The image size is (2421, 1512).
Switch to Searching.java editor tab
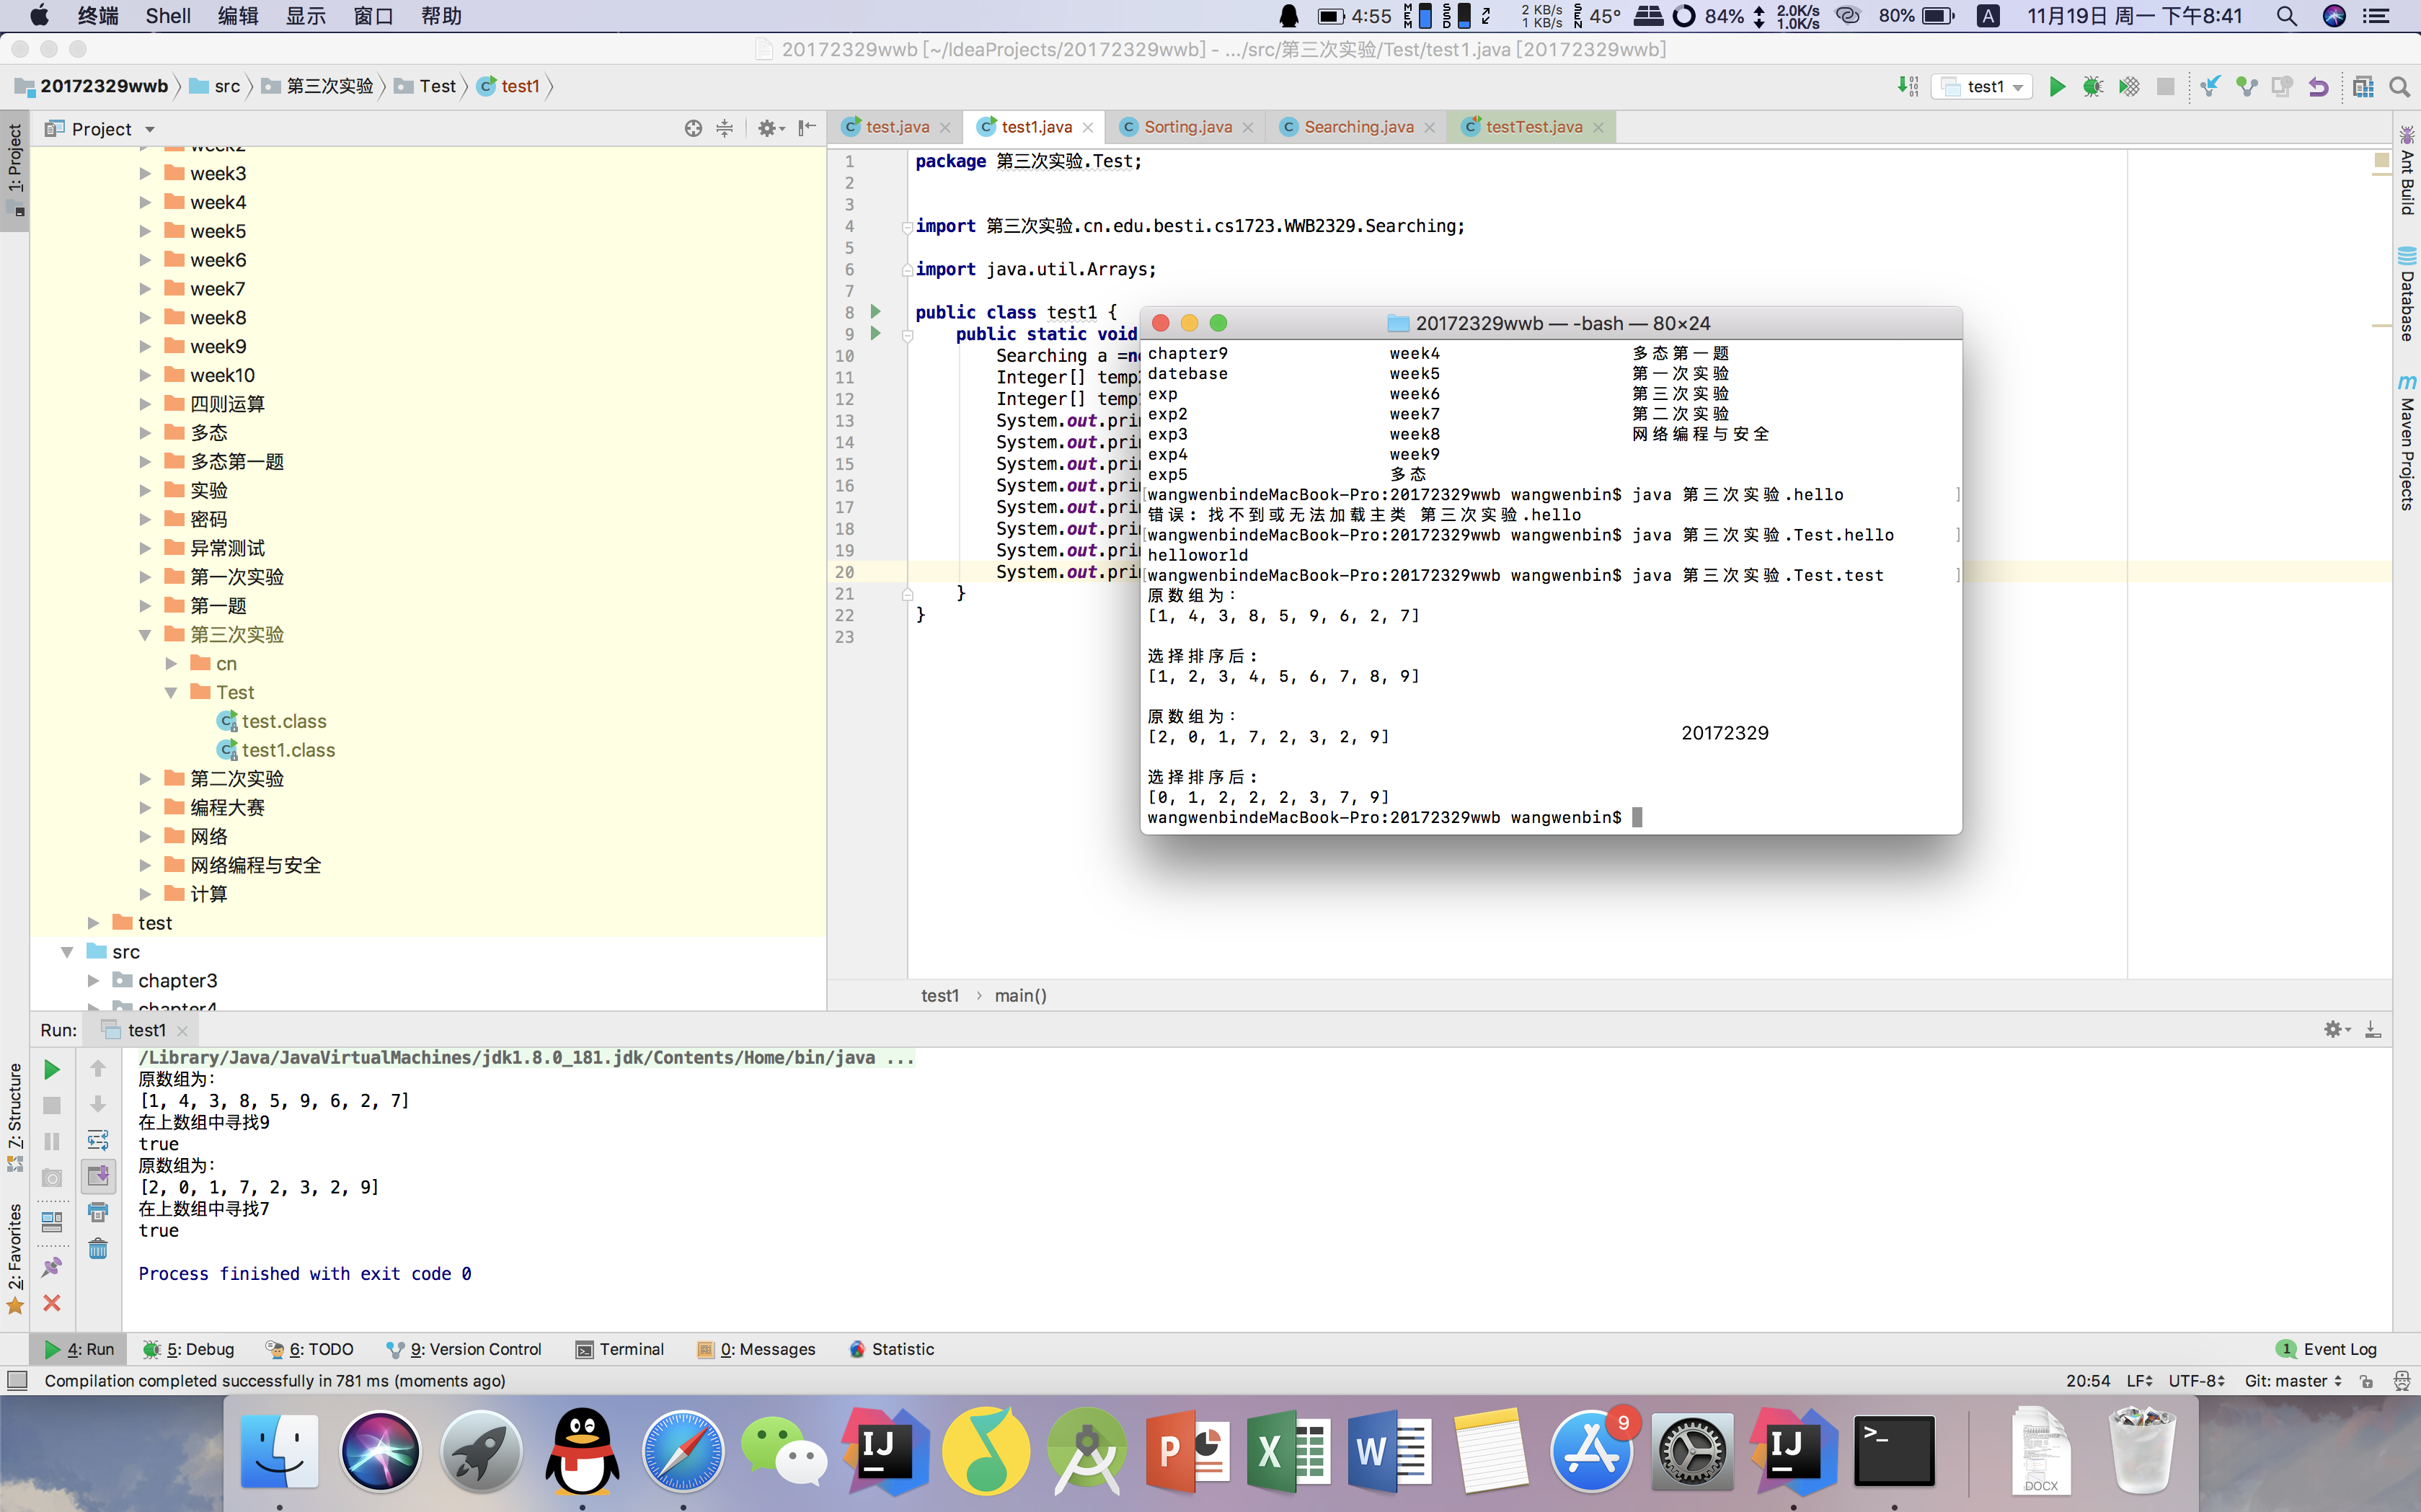click(1358, 127)
